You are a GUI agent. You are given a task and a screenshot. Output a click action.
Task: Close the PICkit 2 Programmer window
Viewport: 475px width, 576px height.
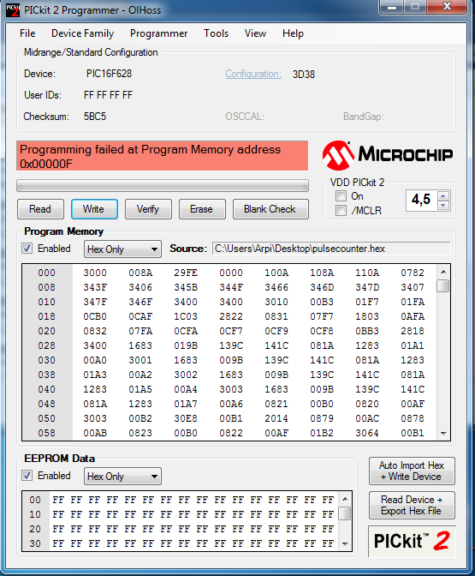pyautogui.click(x=447, y=7)
